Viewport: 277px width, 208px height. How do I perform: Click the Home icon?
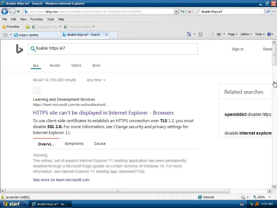189,34
